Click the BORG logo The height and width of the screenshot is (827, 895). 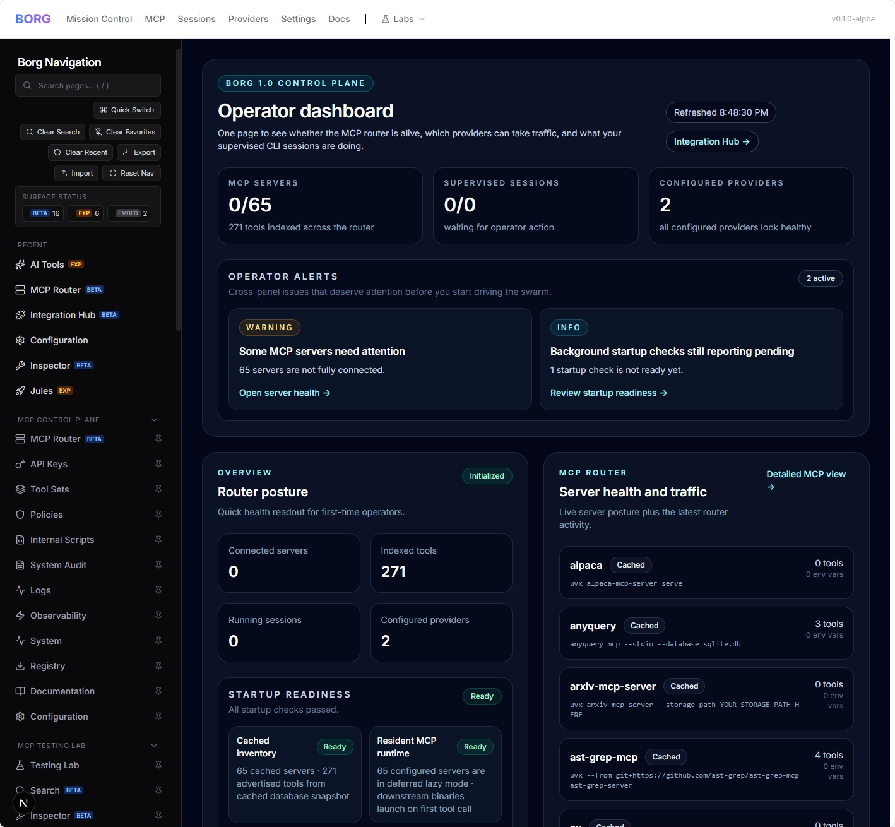point(33,19)
